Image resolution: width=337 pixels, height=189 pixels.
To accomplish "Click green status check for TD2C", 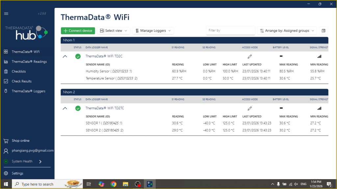I will click(x=78, y=56).
